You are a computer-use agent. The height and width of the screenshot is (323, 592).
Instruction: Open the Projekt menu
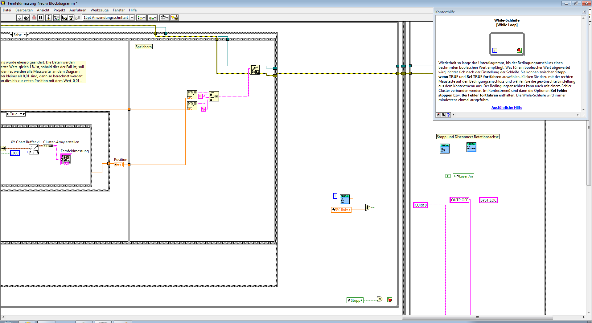pos(59,10)
